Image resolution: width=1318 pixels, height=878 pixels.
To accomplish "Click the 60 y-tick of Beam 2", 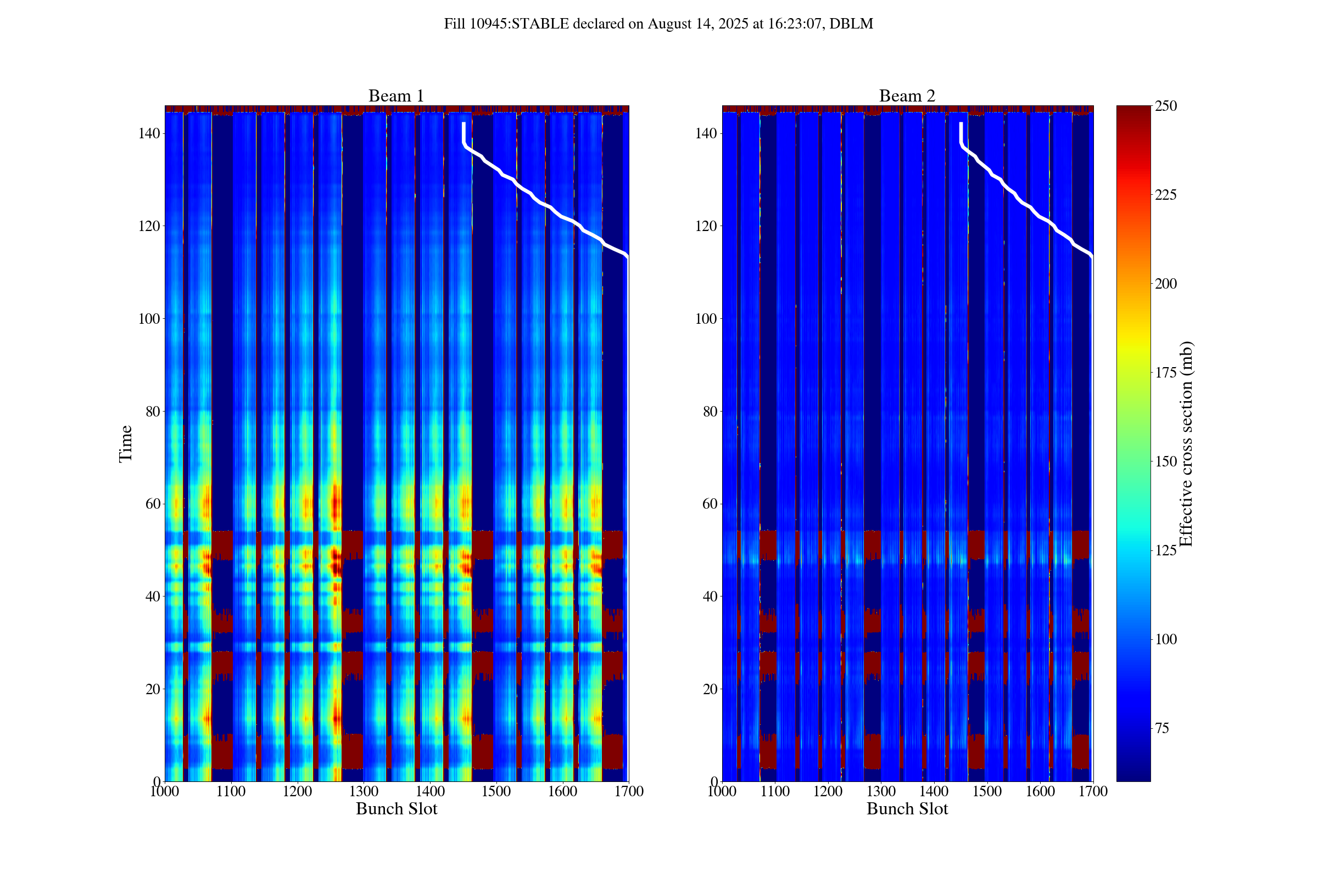I will [x=710, y=503].
